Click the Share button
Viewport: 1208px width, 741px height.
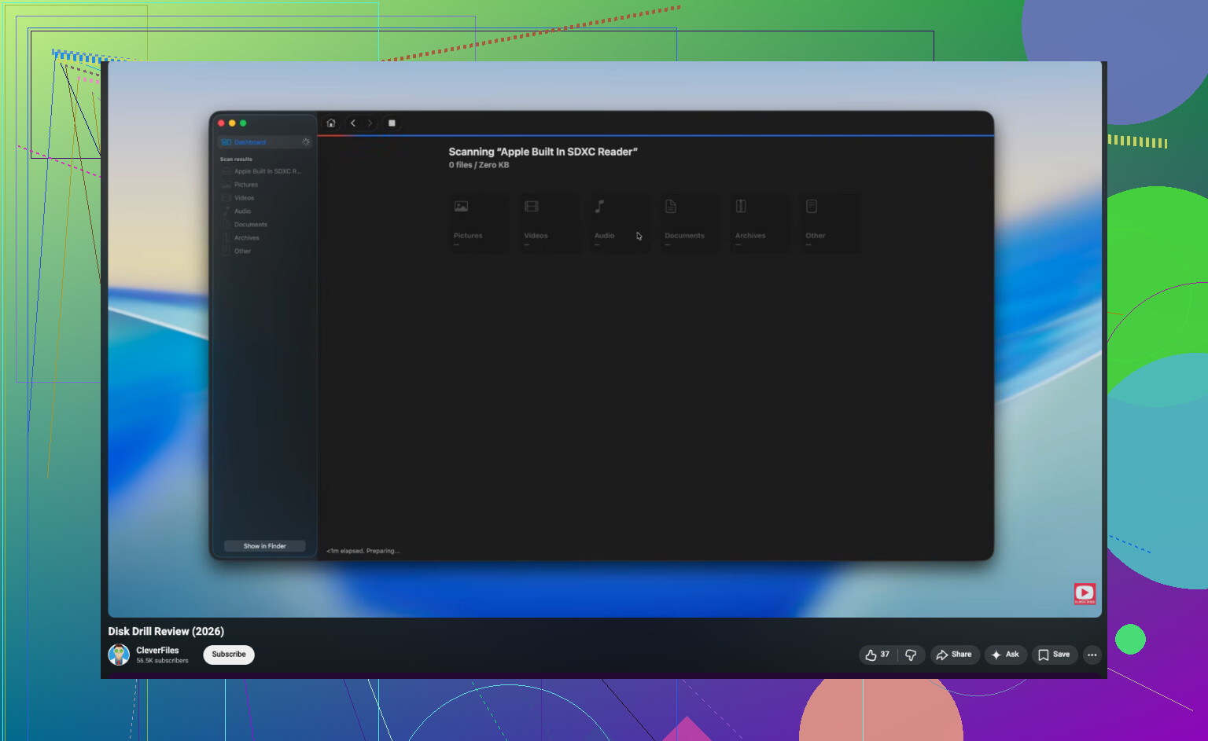(x=955, y=655)
